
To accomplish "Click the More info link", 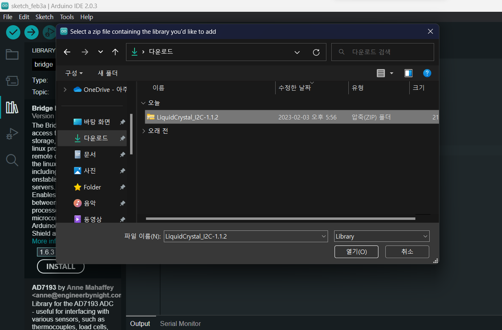I will click(x=44, y=241).
